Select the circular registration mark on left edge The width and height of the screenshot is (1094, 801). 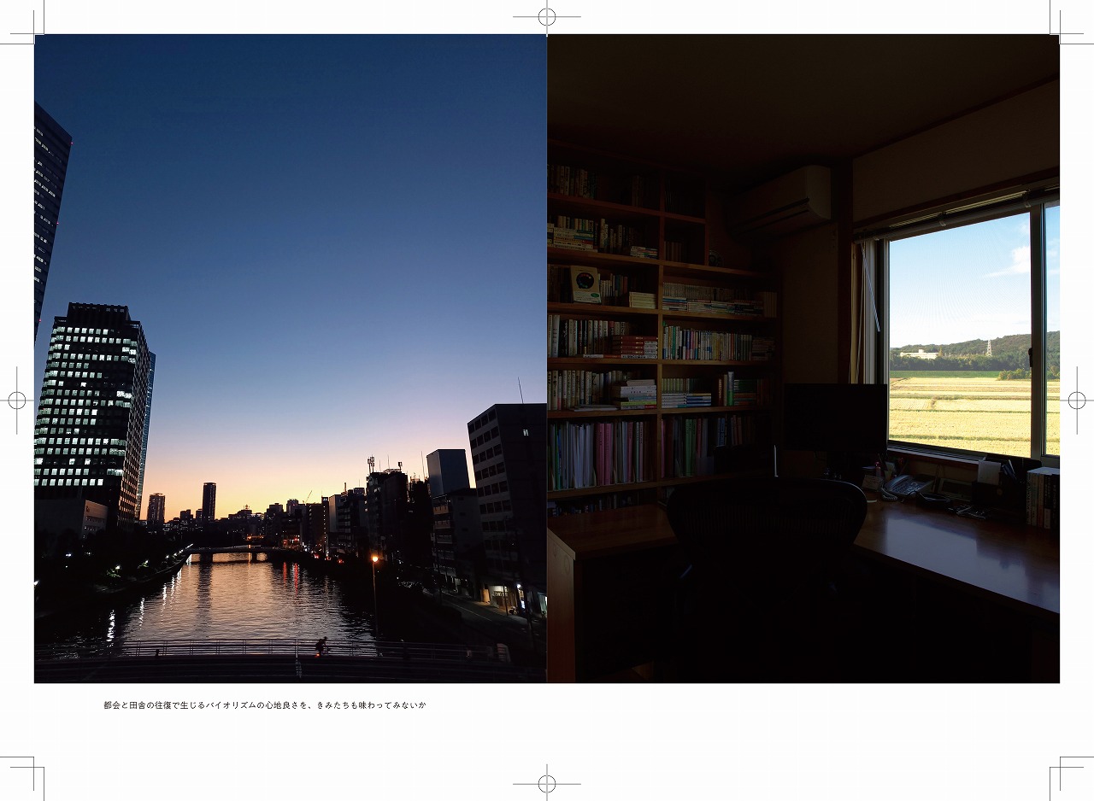[x=15, y=400]
